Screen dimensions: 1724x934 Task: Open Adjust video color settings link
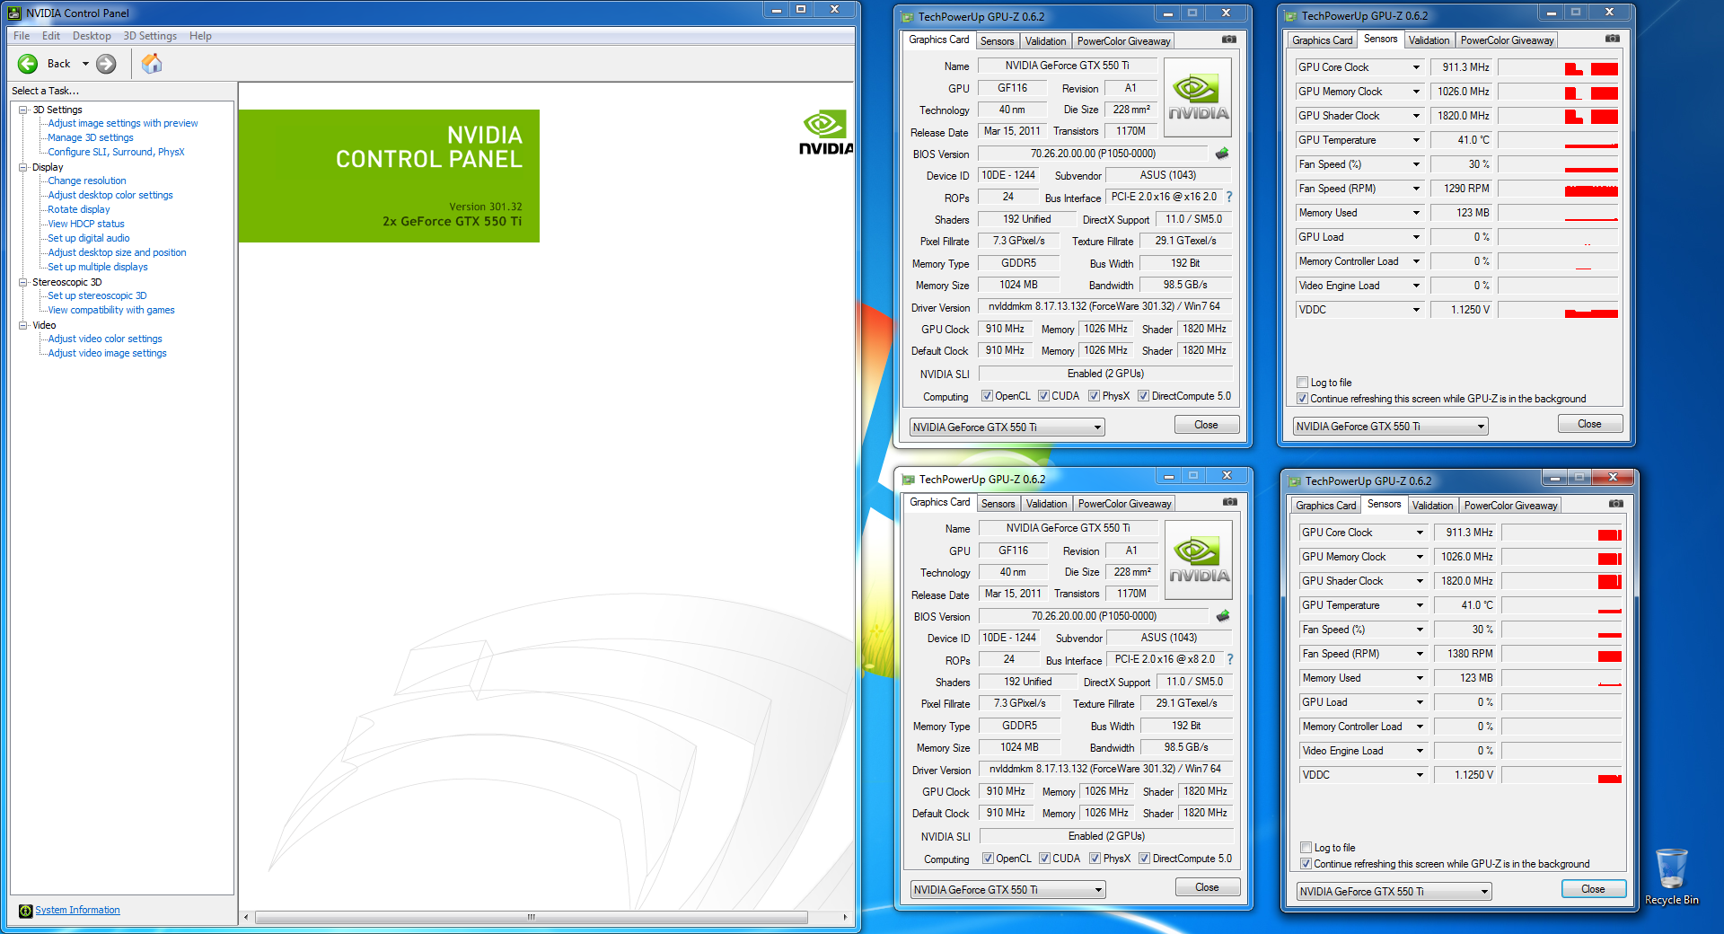click(105, 339)
